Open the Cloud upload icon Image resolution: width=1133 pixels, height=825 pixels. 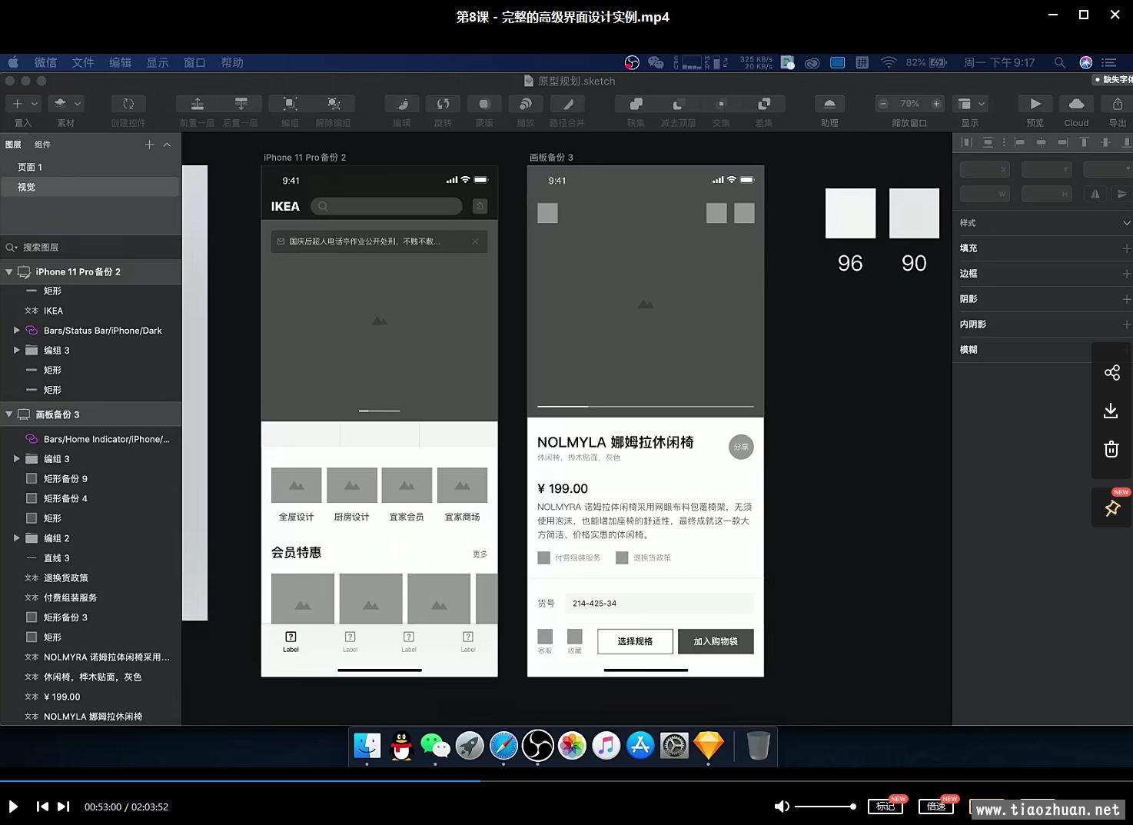pos(1076,104)
